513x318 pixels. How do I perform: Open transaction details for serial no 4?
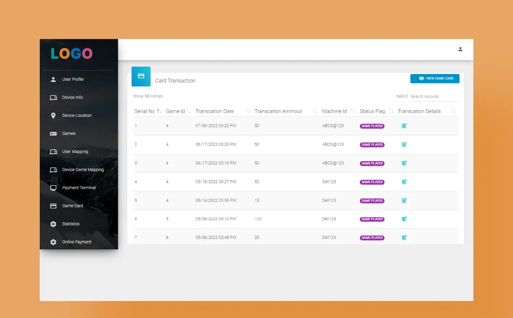[x=404, y=182]
